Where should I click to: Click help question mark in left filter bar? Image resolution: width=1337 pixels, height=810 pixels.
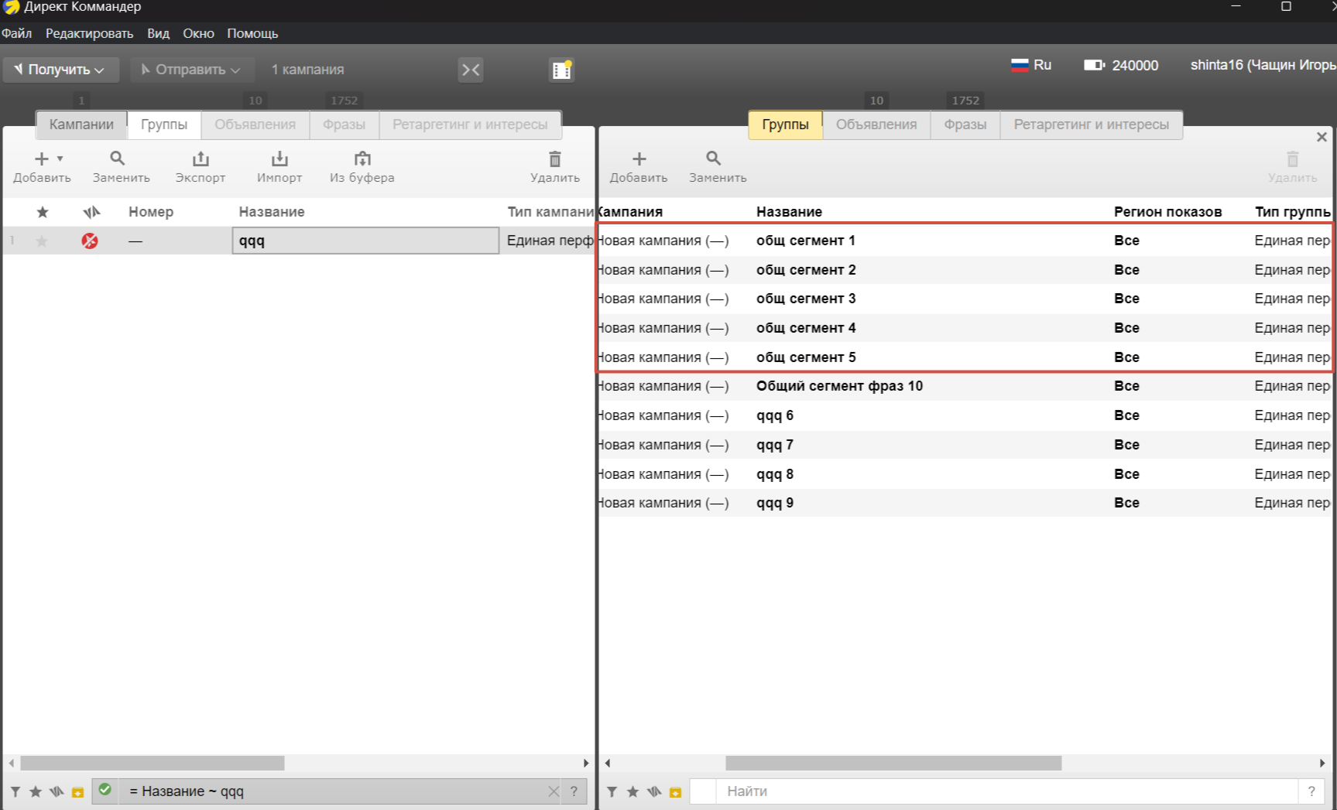point(574,791)
